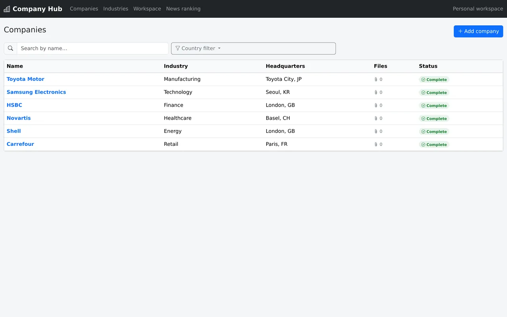Screen dimensions: 507x317
Task: Click the paperclip icon in HSBC row
Action: pyautogui.click(x=376, y=105)
